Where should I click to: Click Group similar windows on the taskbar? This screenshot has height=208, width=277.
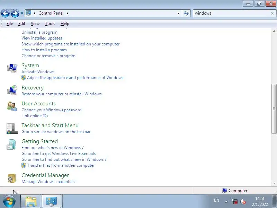pos(56,132)
